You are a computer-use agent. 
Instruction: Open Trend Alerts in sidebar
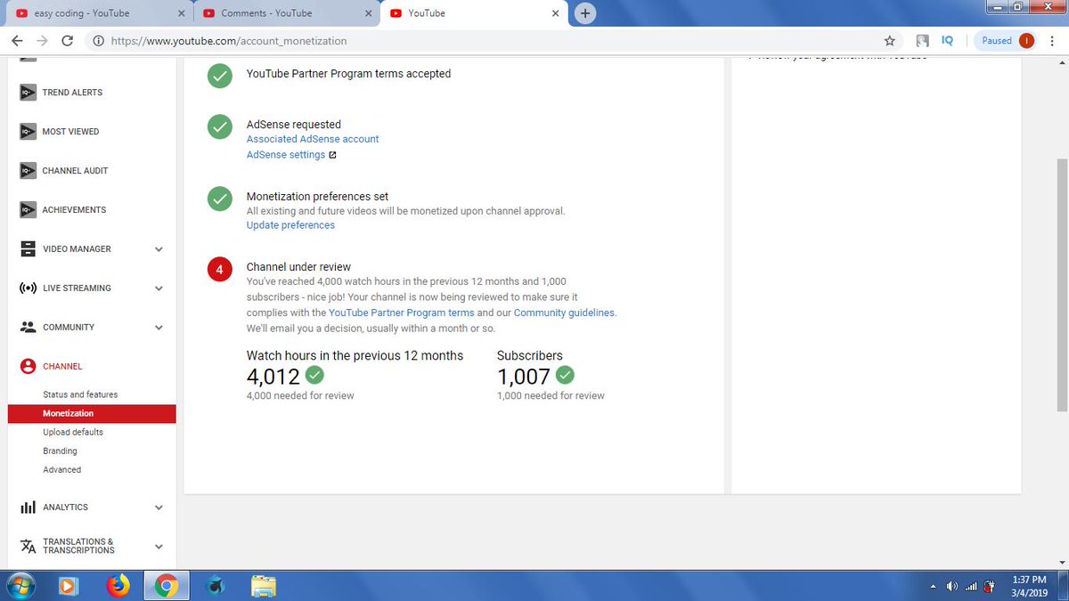(x=72, y=93)
